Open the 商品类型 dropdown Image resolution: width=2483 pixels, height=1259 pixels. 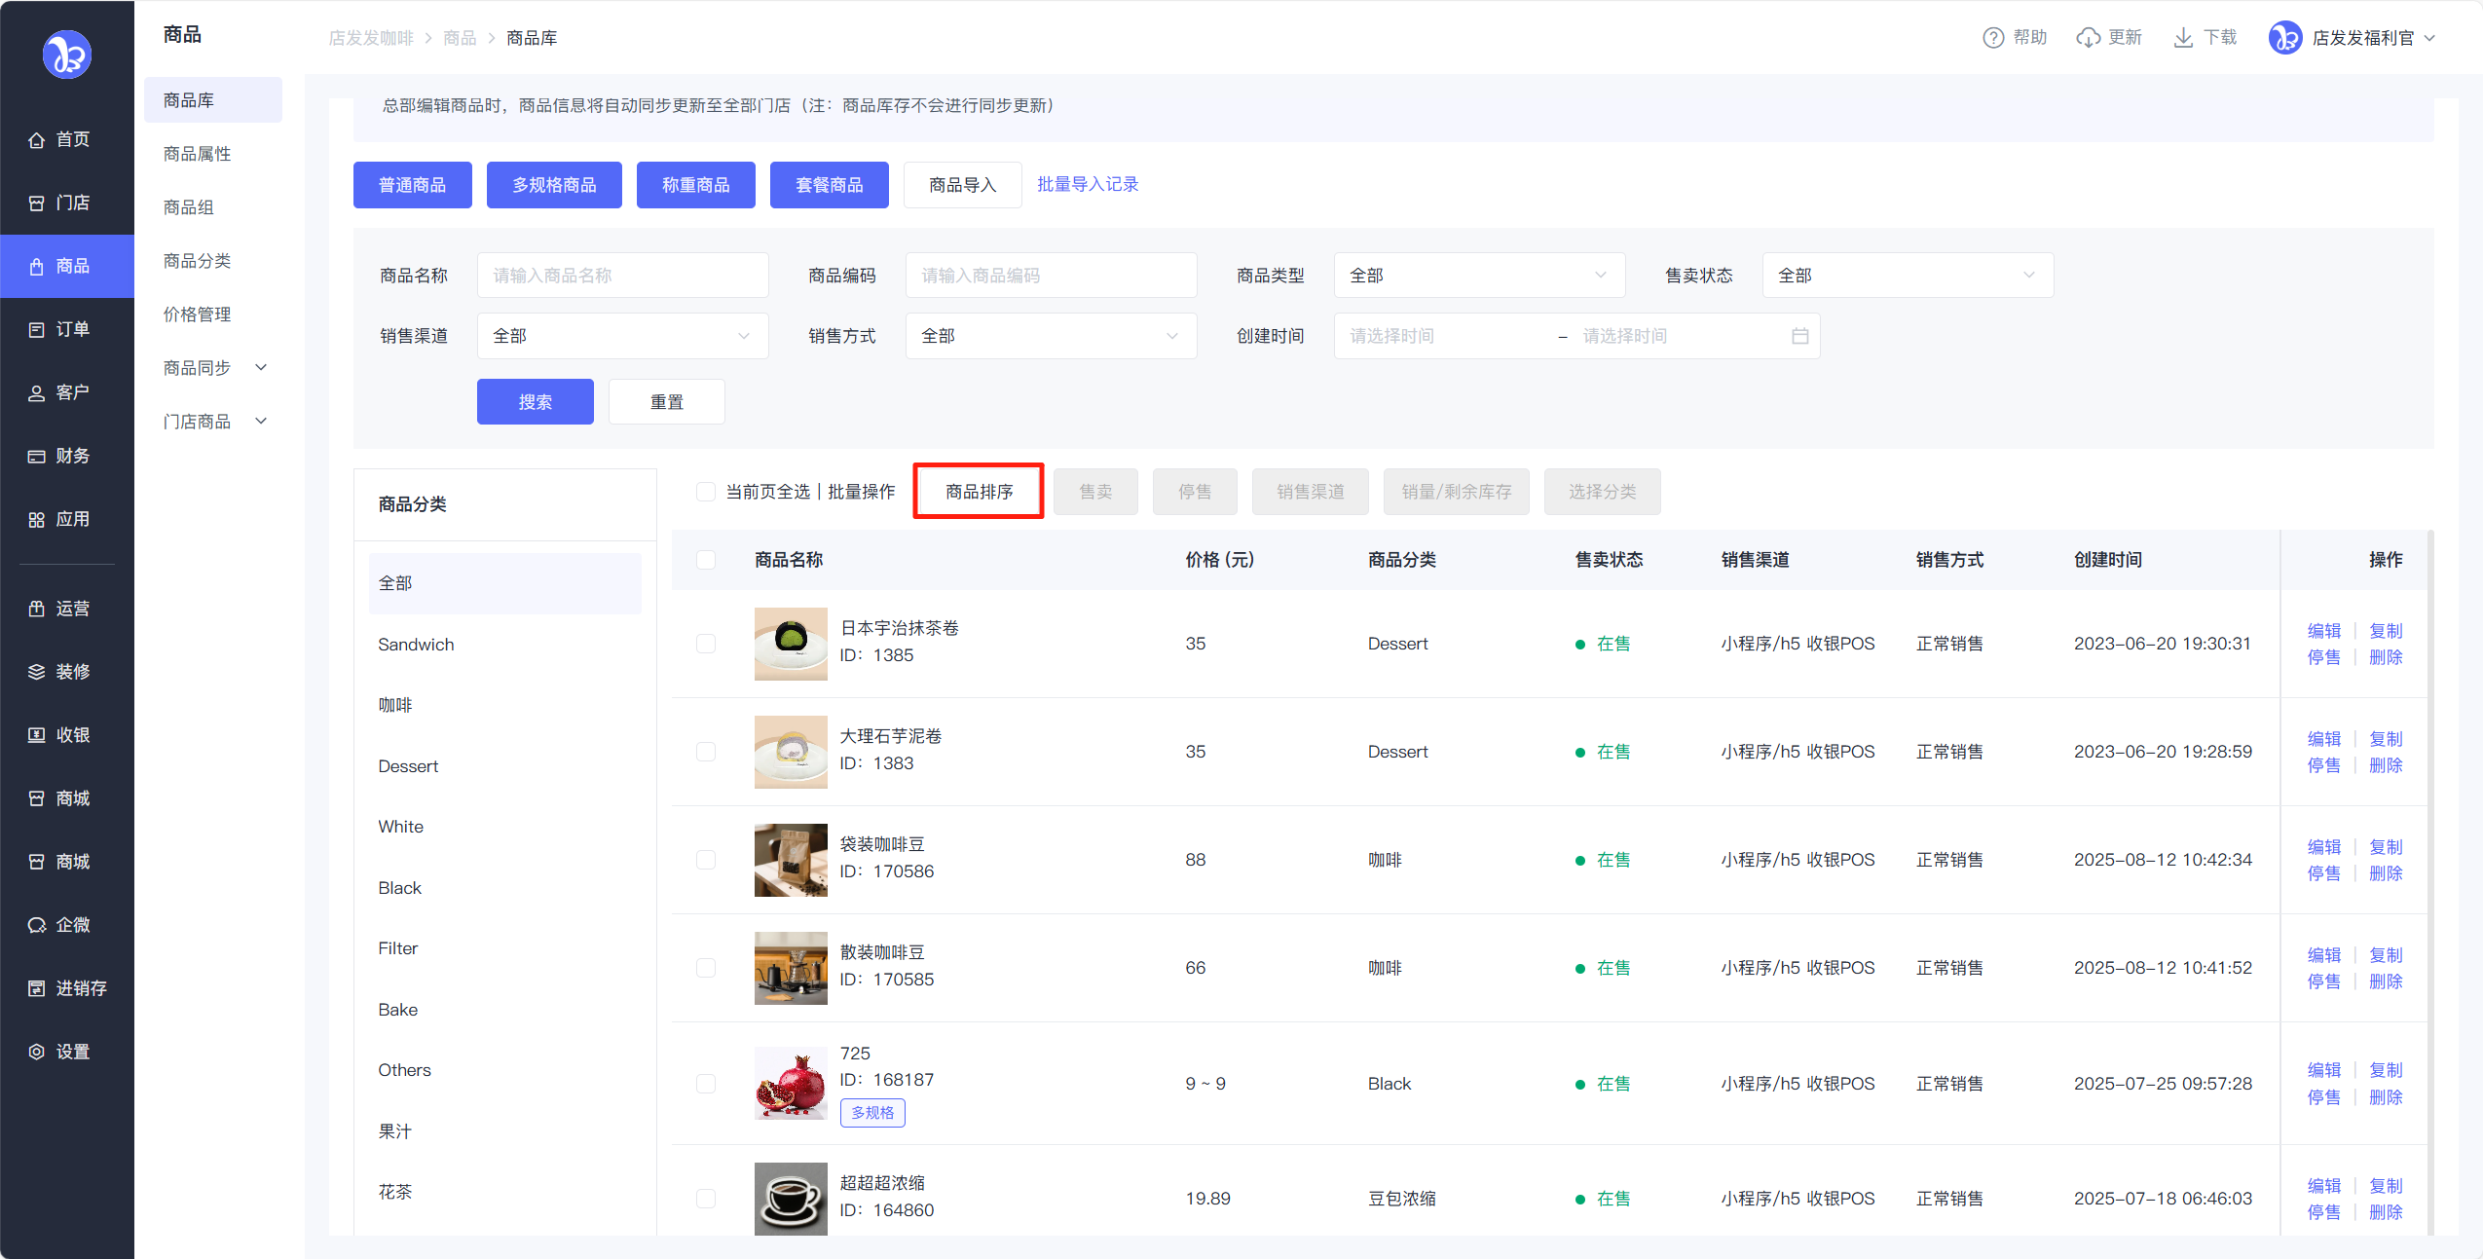coord(1479,276)
